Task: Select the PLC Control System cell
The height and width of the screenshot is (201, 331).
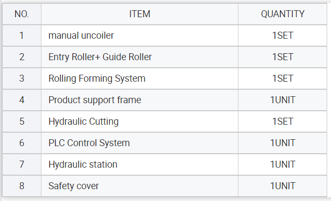Action: coord(139,143)
